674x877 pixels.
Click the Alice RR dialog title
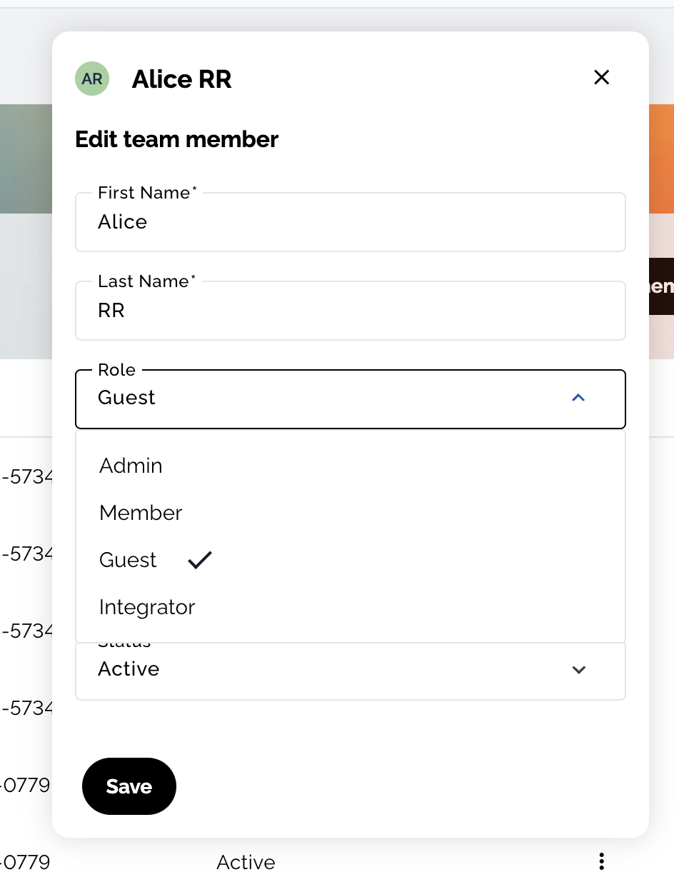point(182,79)
